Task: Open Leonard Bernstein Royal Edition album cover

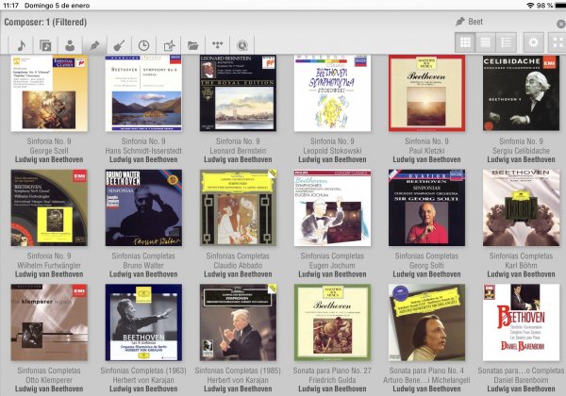Action: tap(238, 93)
